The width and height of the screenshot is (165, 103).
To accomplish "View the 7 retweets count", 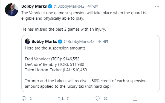I will click(x=68, y=98).
